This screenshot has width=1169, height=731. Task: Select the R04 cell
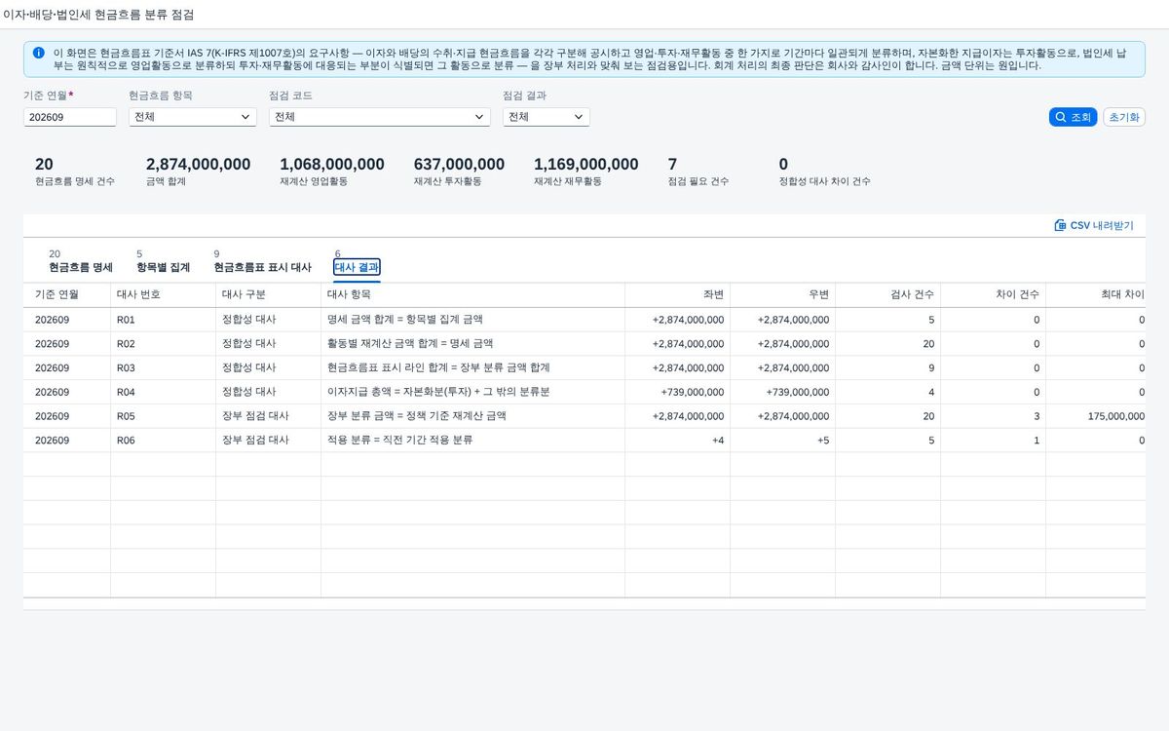[164, 392]
